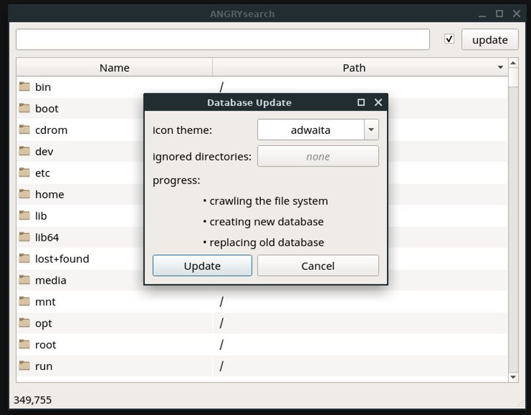The height and width of the screenshot is (415, 531).
Task: Select the run folder icon
Action: (x=25, y=366)
